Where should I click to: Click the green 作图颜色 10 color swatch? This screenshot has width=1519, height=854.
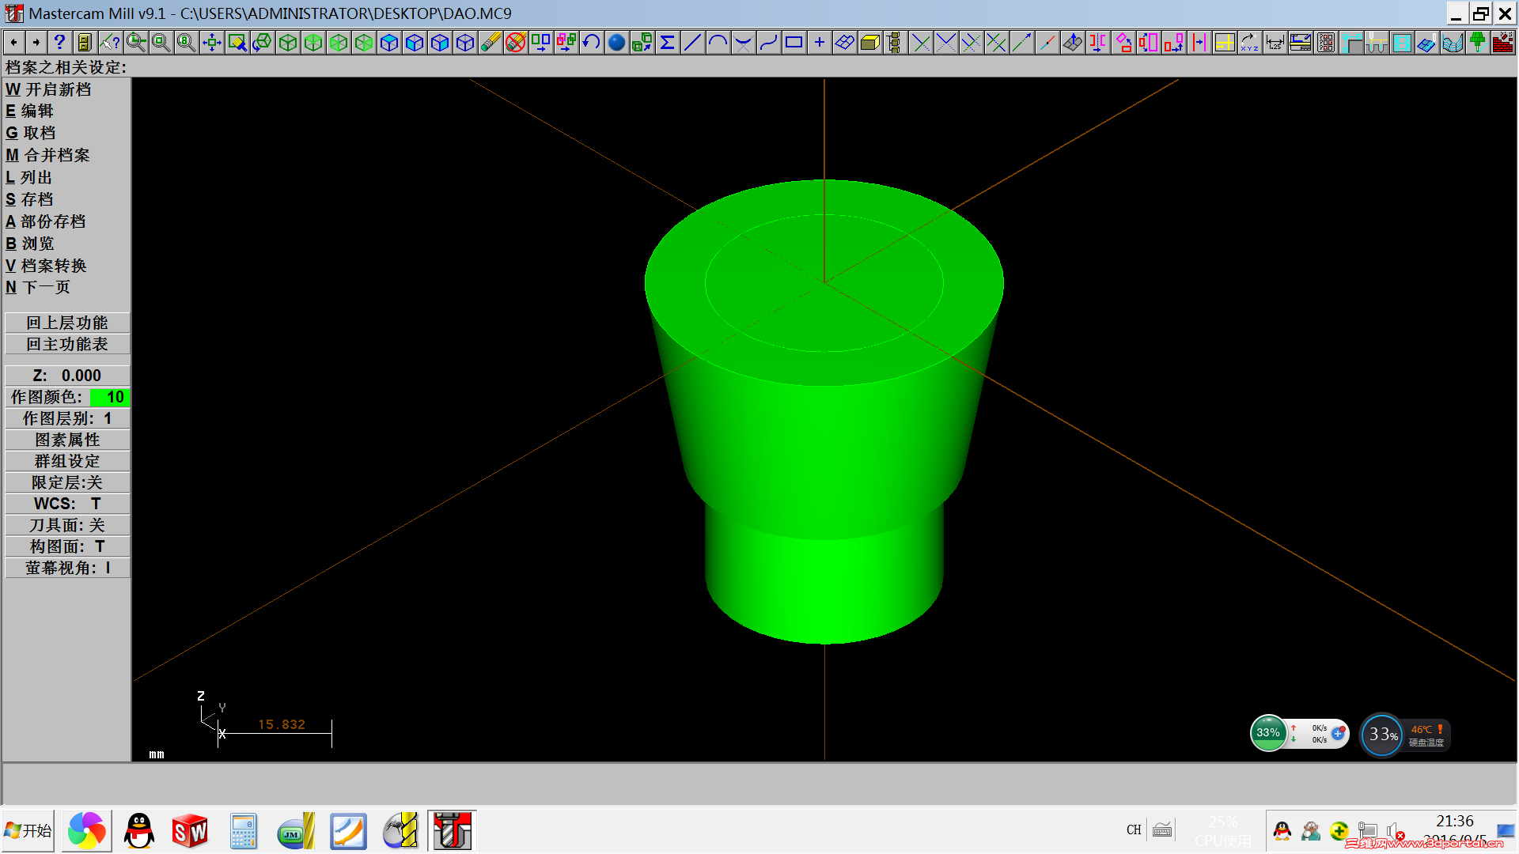coord(109,397)
